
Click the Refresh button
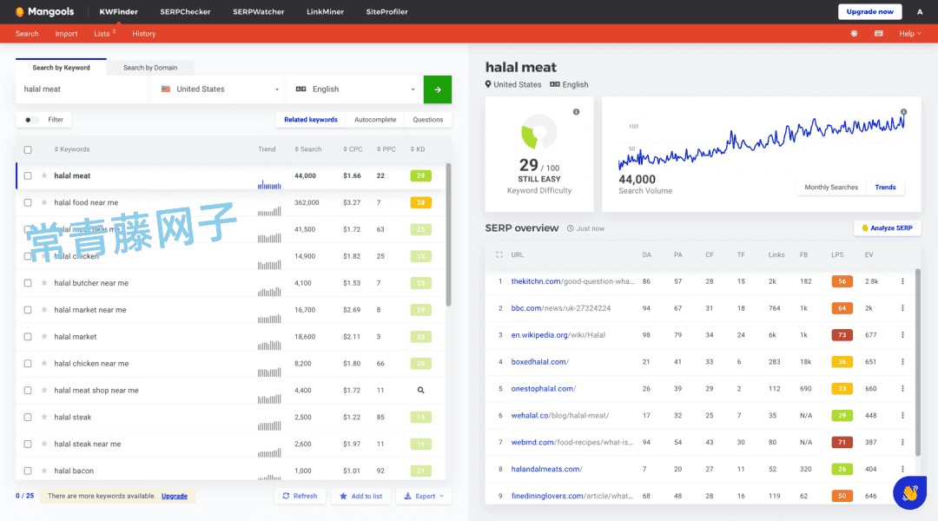300,496
